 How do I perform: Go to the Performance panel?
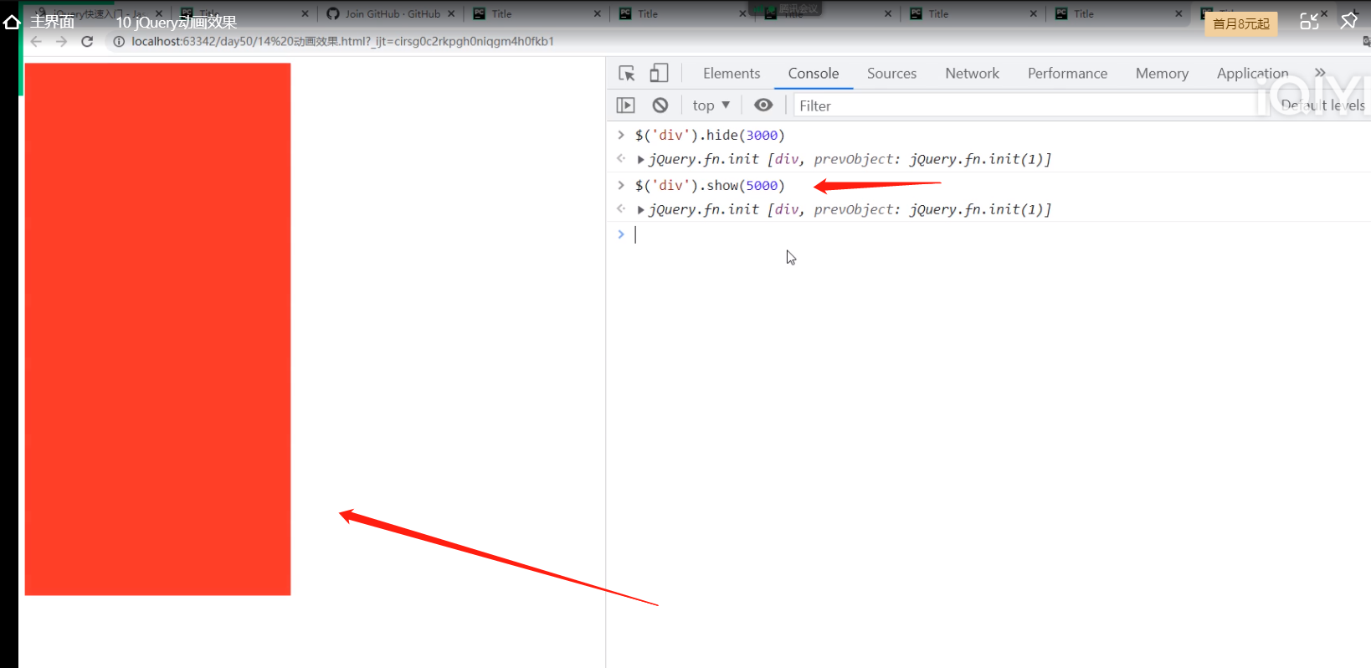(1067, 74)
